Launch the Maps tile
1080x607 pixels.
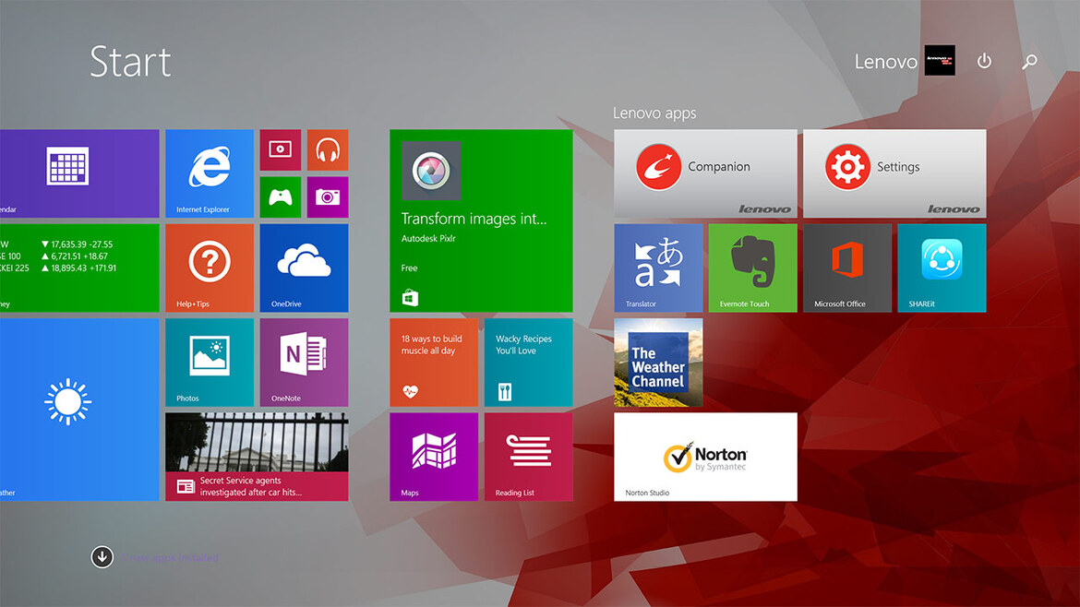[x=434, y=457]
